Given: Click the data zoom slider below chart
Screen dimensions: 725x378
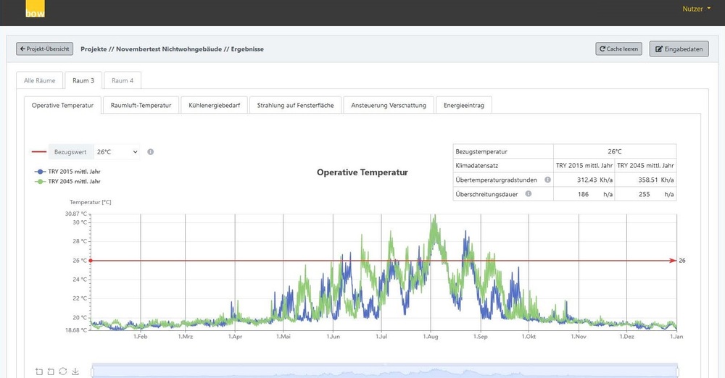Looking at the screenshot, I should point(384,371).
